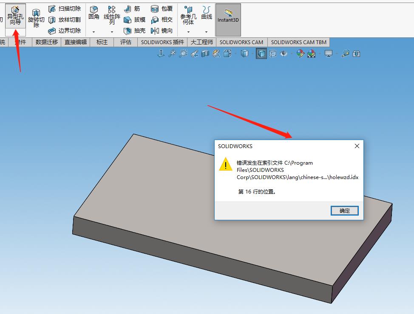Viewport: 414px width, 314px height.
Task: Click the tape measure icon in view toolbar
Action: (345, 54)
